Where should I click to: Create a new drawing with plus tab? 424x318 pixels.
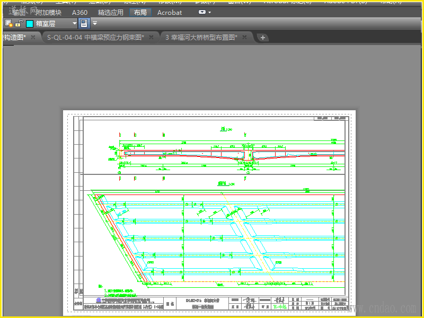(263, 38)
